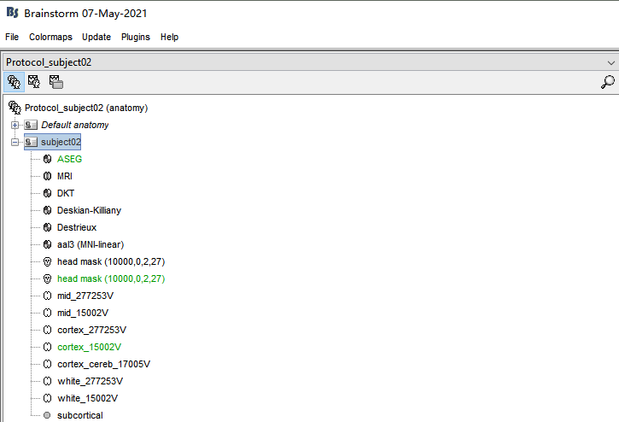Select the Destrieux label
Viewport: 619px width, 422px height.
coord(77,227)
